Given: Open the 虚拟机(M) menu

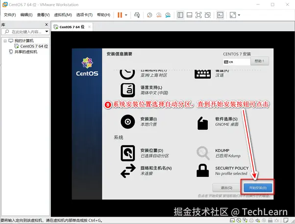Looking at the screenshot, I should pos(63,15).
